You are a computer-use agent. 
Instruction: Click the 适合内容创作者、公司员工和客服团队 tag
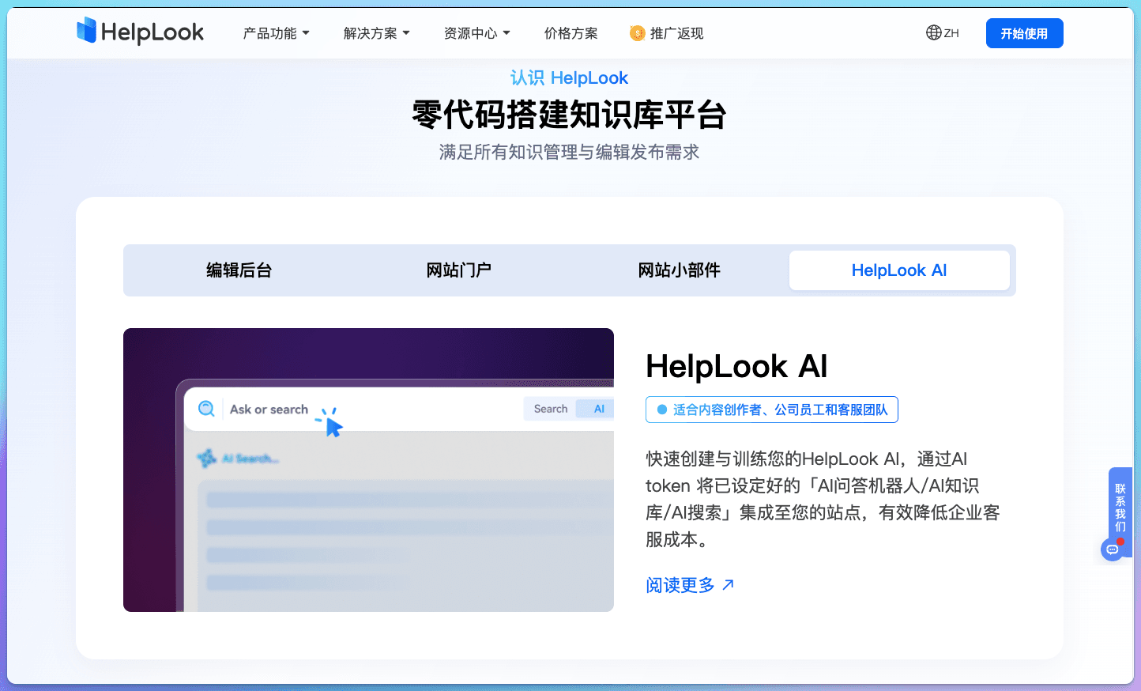pos(772,410)
